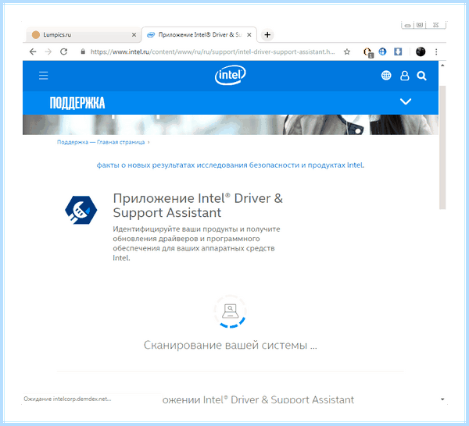Close the Lumpics.ru tab
Viewport: 469px width, 426px height.
[134, 35]
